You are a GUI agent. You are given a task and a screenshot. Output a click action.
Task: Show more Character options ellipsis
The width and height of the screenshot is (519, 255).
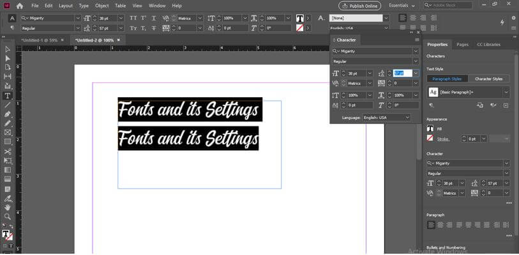point(509,203)
